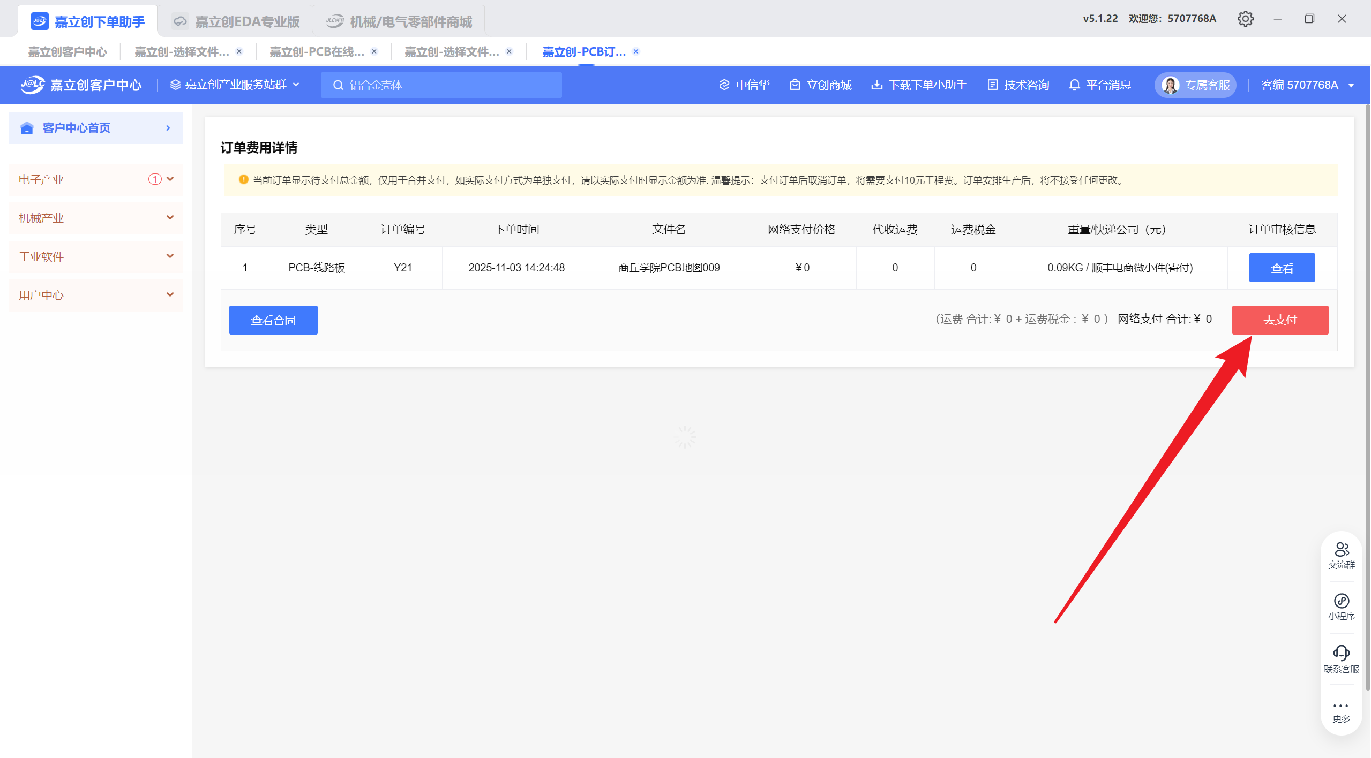Switch to 嘉立创-PCB在线 tab

point(316,52)
